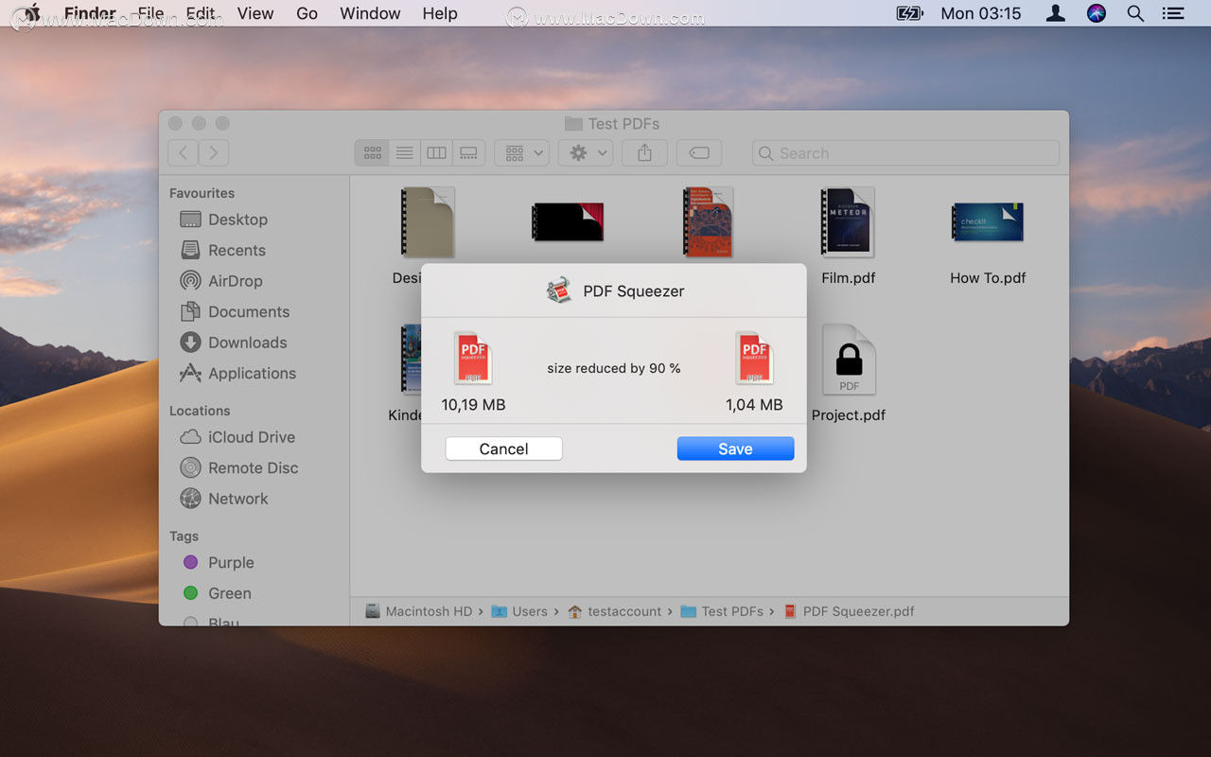
Task: Open the Edit menu
Action: point(201,13)
